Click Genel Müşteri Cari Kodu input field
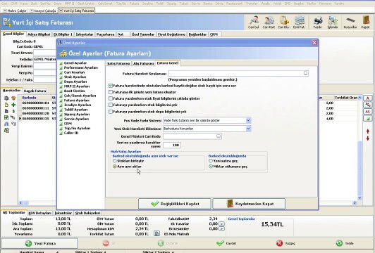The width and height of the screenshot is (375, 253). coord(192,136)
